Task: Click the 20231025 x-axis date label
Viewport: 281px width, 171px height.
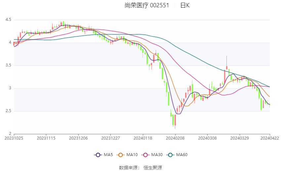Action: click(14, 138)
